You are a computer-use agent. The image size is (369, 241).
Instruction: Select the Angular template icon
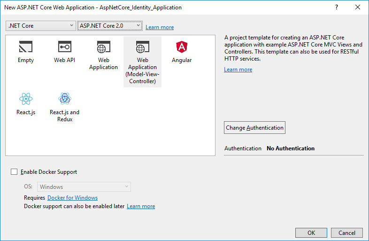(x=182, y=47)
